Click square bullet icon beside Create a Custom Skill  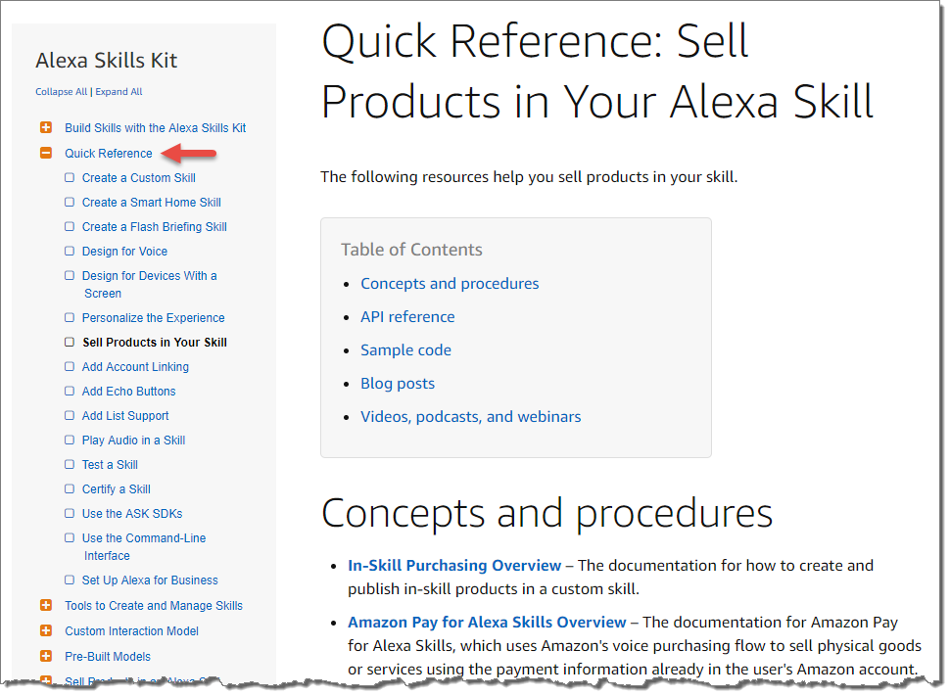70,178
